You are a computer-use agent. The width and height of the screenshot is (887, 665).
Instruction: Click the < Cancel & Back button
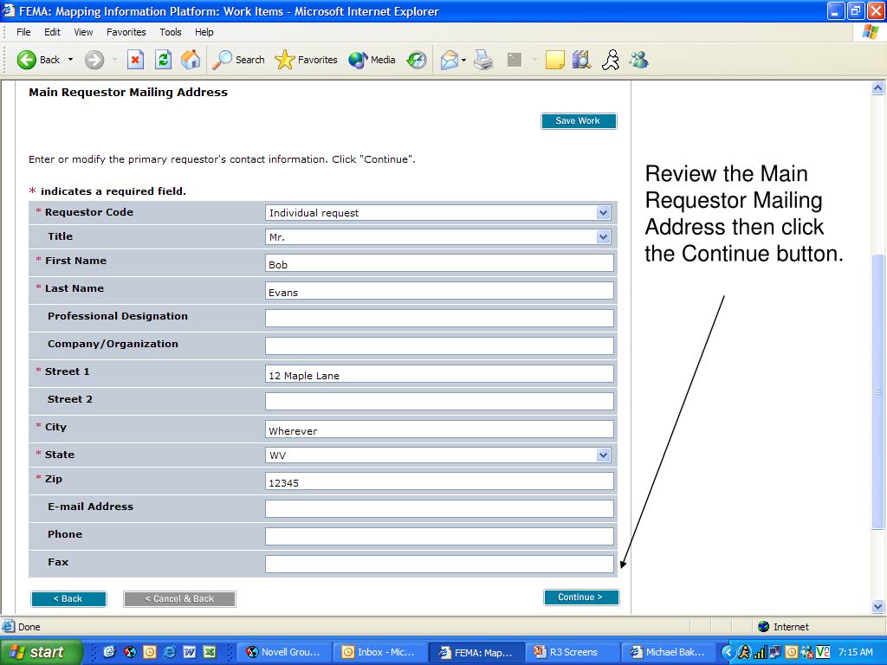tap(179, 599)
